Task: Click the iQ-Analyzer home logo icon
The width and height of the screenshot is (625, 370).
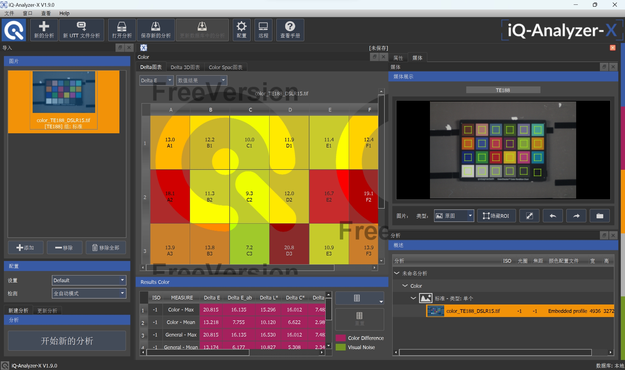Action: tap(14, 30)
